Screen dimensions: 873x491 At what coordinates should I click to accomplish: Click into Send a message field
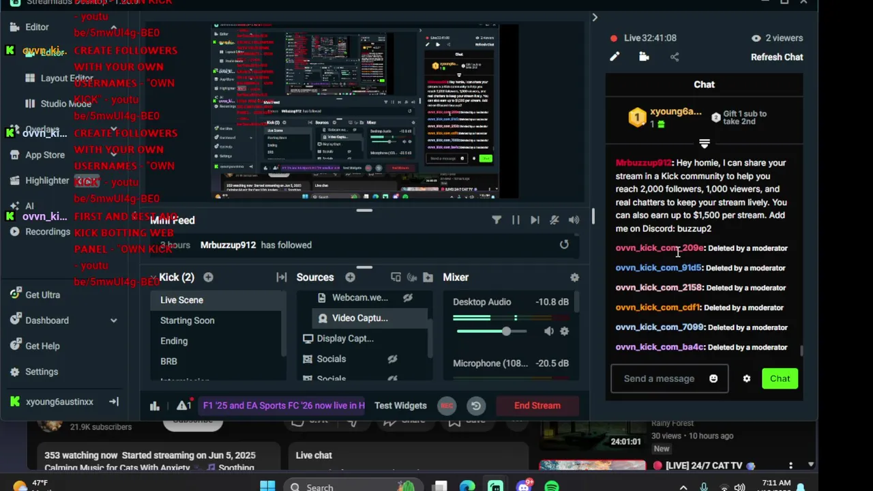click(661, 378)
